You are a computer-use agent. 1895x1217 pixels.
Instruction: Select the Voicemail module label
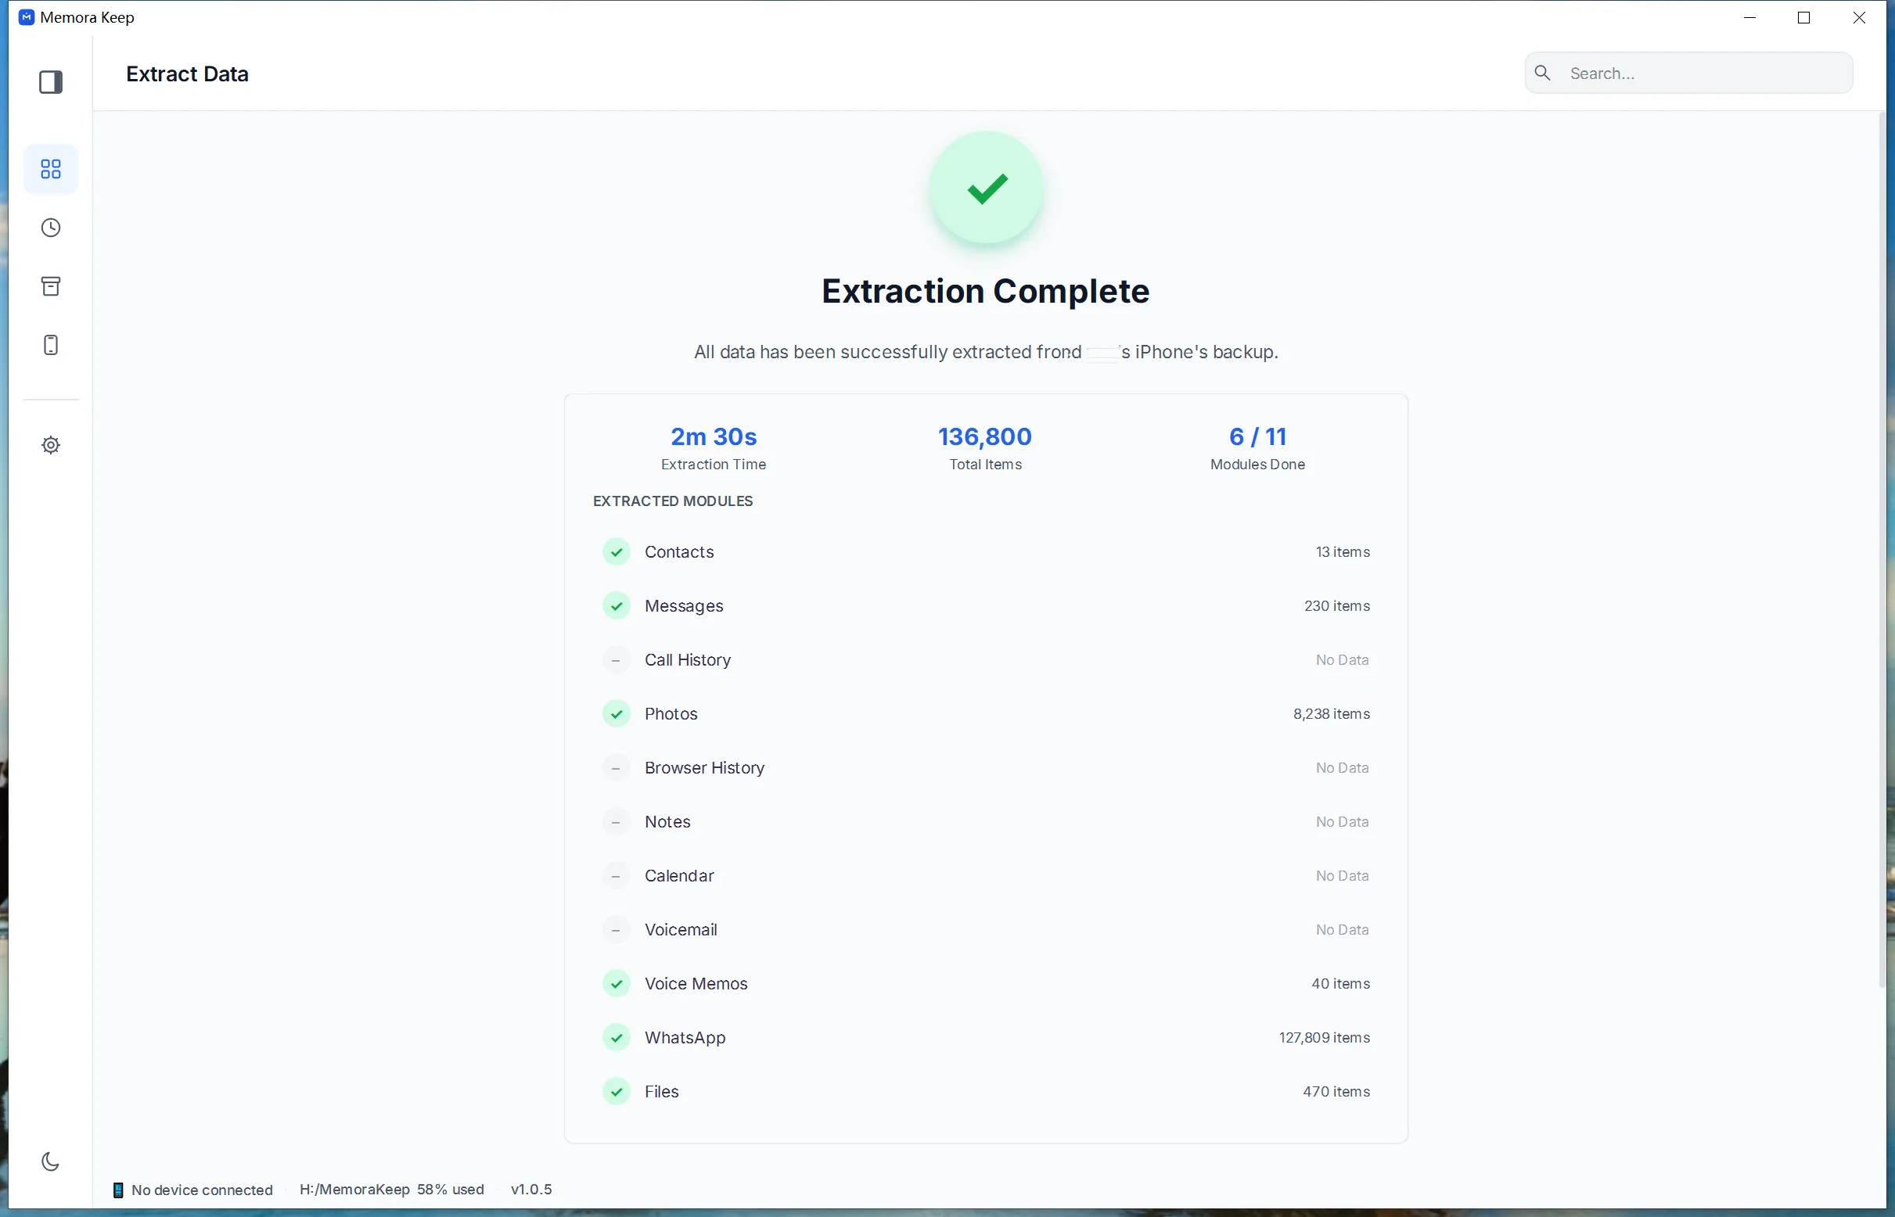pos(681,929)
